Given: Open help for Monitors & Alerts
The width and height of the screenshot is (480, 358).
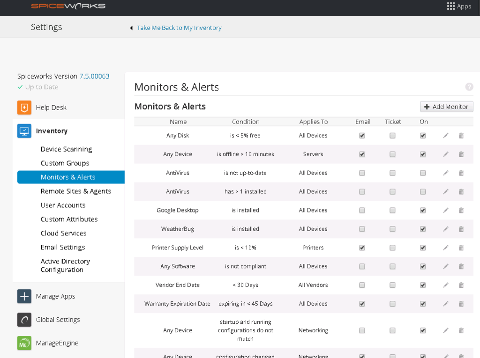Looking at the screenshot, I should click(469, 87).
